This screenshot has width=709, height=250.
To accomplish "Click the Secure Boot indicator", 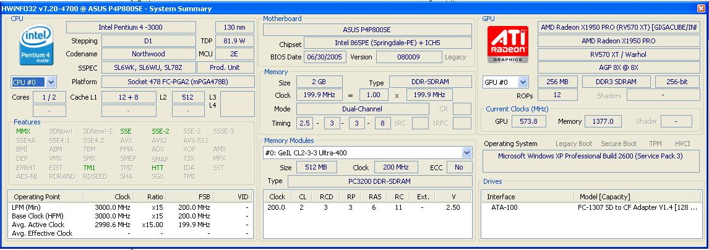I will 619,144.
